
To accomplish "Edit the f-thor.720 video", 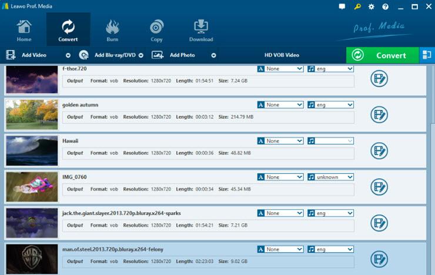I will (x=379, y=79).
